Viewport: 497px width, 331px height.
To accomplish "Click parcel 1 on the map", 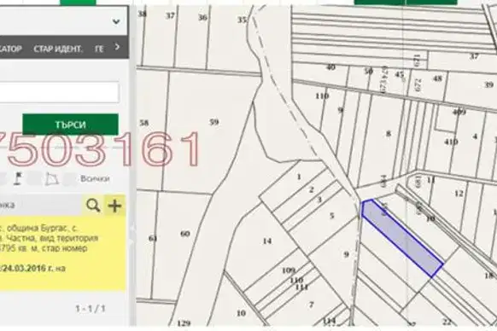I will [299, 177].
